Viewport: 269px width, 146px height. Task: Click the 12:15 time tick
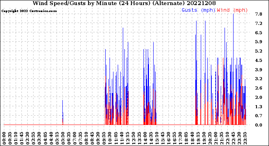coord(127,138)
